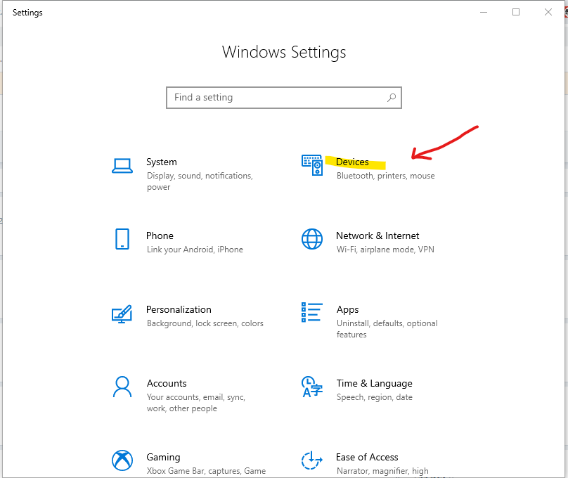Image resolution: width=568 pixels, height=478 pixels.
Task: Select the Phone category title
Action: coord(160,235)
